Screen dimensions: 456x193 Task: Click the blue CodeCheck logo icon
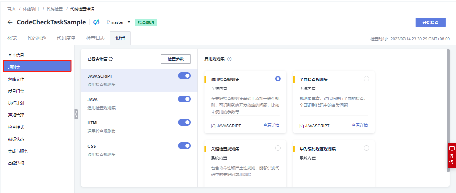[96, 22]
